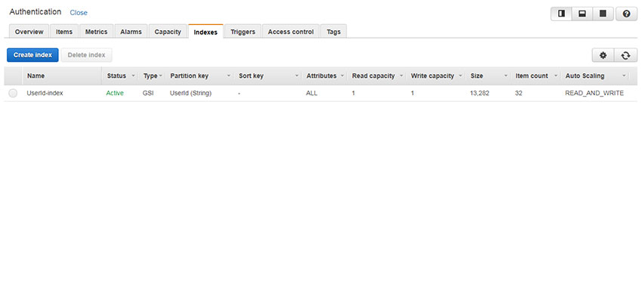The width and height of the screenshot is (642, 302).
Task: Refresh the indexes list
Action: (625, 55)
